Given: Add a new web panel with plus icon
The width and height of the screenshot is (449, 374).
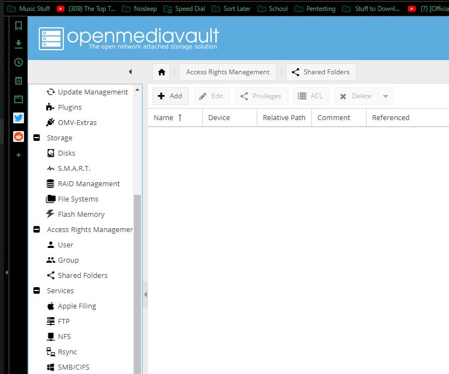Looking at the screenshot, I should (x=19, y=155).
